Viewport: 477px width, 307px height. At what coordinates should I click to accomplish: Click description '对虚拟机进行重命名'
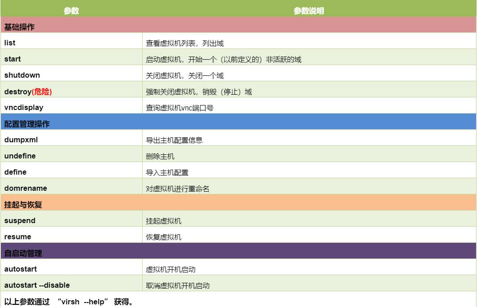click(178, 189)
